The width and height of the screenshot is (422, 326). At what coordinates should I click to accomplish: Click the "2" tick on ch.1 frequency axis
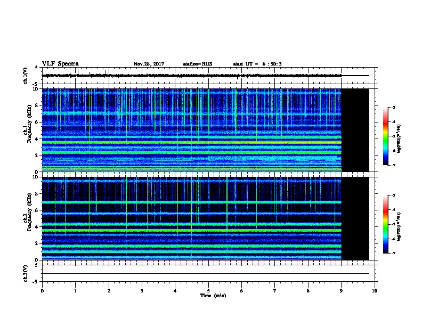pyautogui.click(x=37, y=155)
